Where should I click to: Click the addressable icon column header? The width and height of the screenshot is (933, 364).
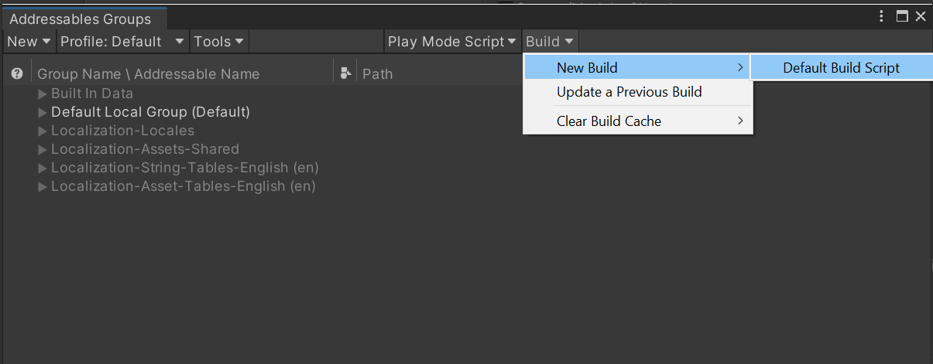(345, 73)
